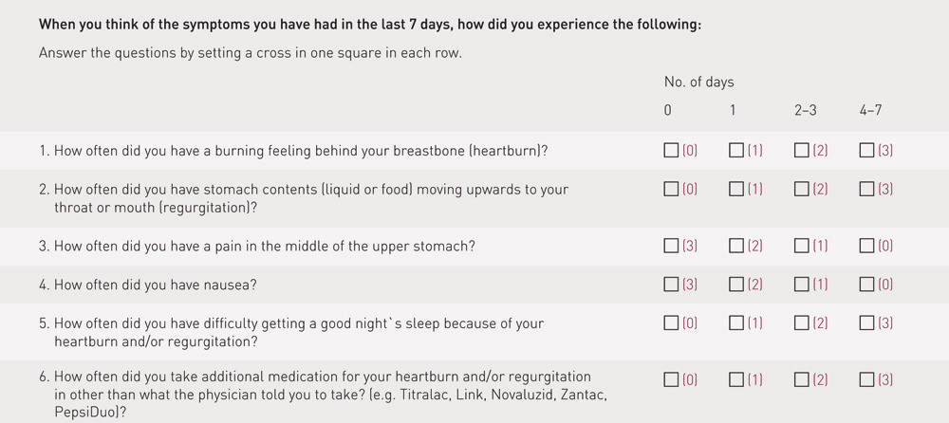Image resolution: width=949 pixels, height=423 pixels.
Task: Check additional medication 2-3 days box
Action: pos(801,379)
